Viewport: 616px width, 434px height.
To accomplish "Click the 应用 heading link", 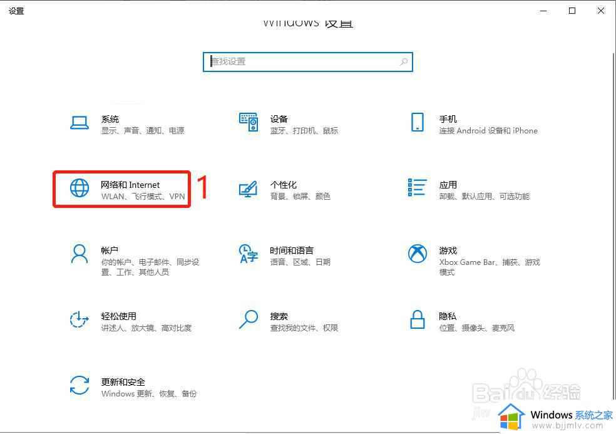I will coord(448,185).
